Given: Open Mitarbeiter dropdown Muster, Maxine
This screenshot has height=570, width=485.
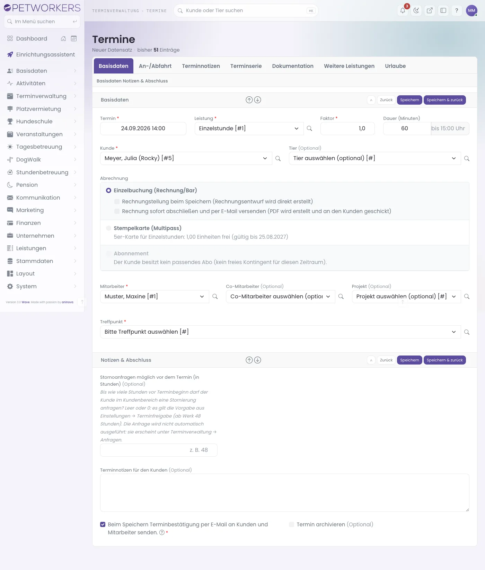Looking at the screenshot, I should point(155,297).
